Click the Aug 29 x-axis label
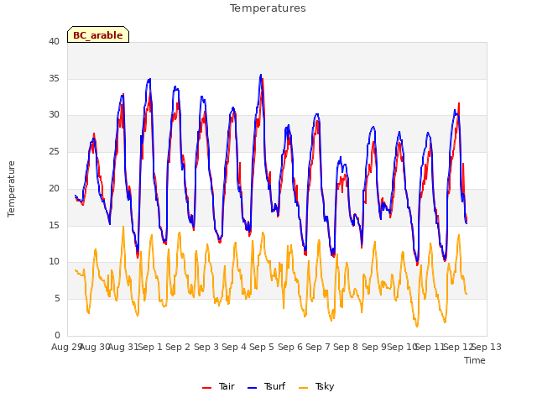The image size is (537, 403). 66,347
